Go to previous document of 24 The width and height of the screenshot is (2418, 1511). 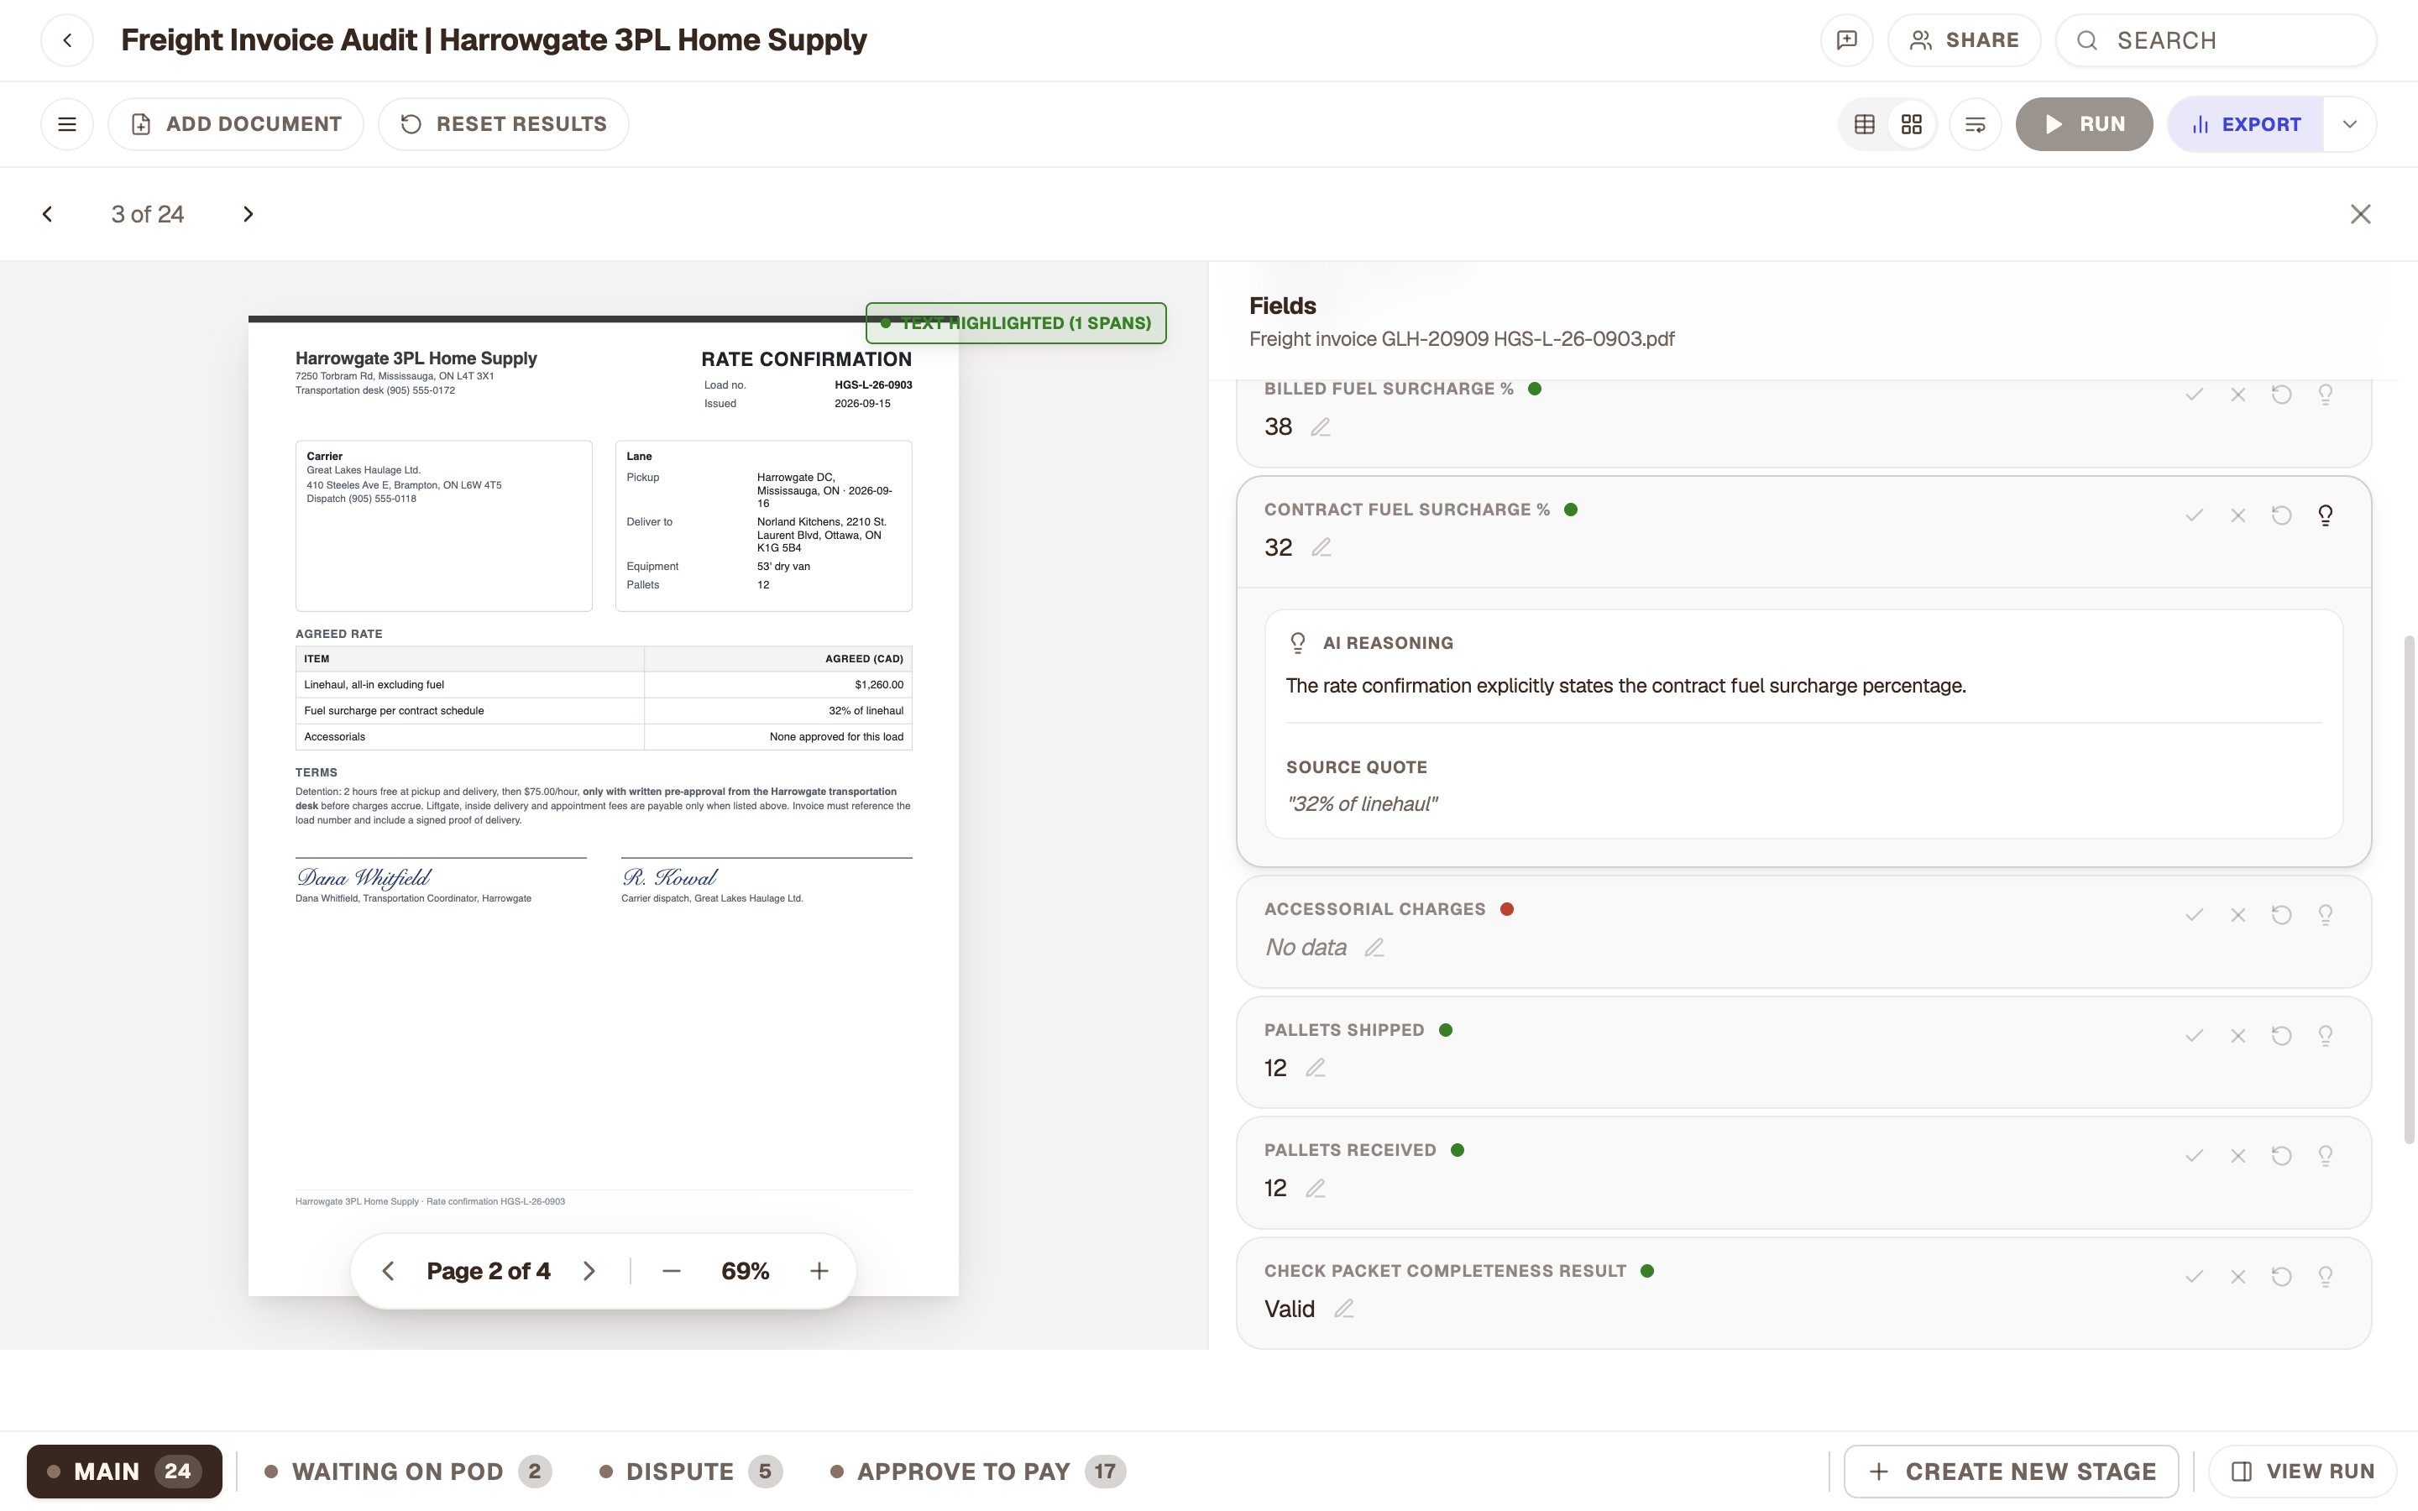[x=47, y=214]
